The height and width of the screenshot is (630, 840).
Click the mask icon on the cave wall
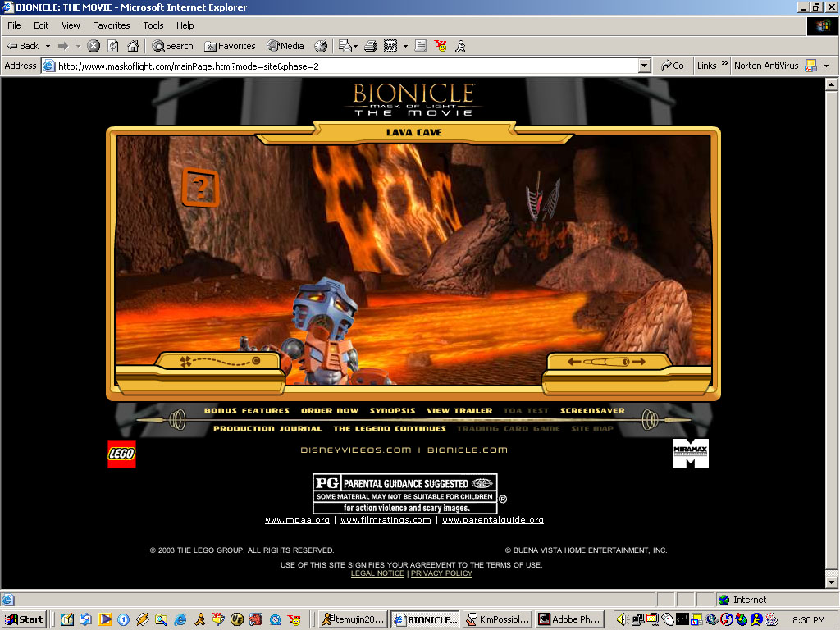point(541,199)
